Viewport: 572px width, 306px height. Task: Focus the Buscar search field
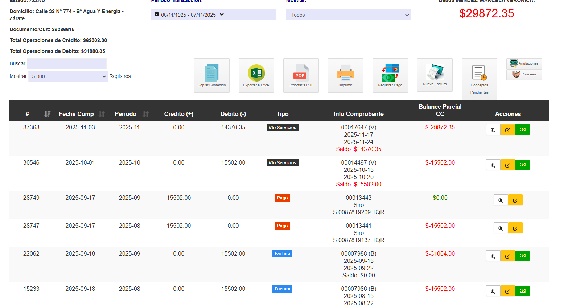(67, 64)
